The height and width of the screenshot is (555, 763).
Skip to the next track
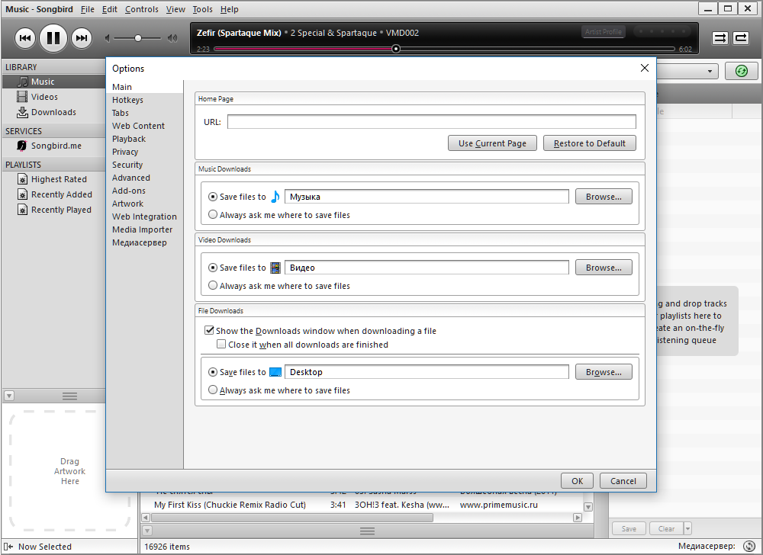(82, 38)
